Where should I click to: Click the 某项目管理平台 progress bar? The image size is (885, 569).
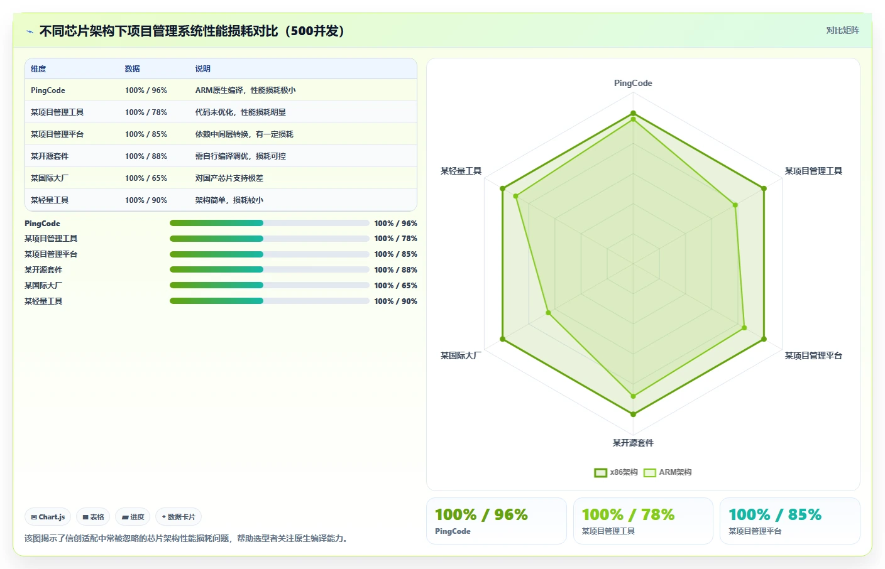(270, 254)
